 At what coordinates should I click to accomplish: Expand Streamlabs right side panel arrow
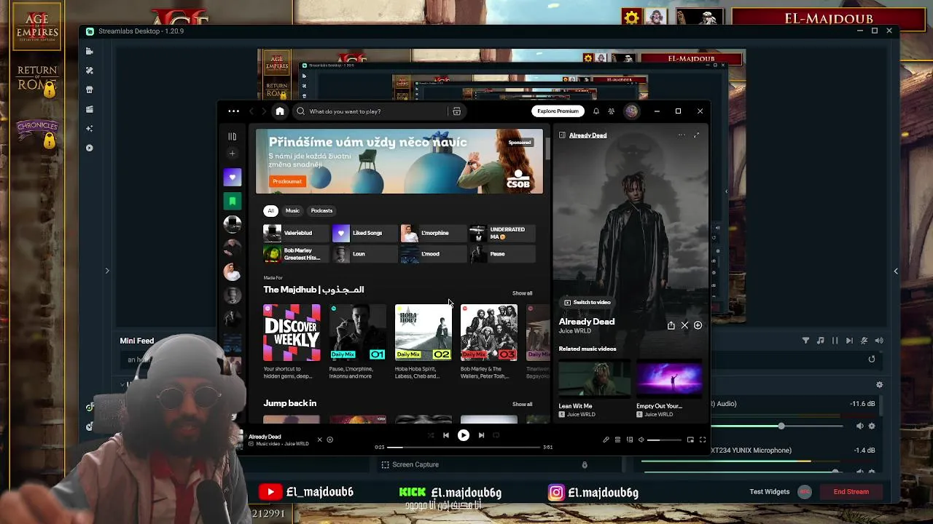(x=896, y=271)
